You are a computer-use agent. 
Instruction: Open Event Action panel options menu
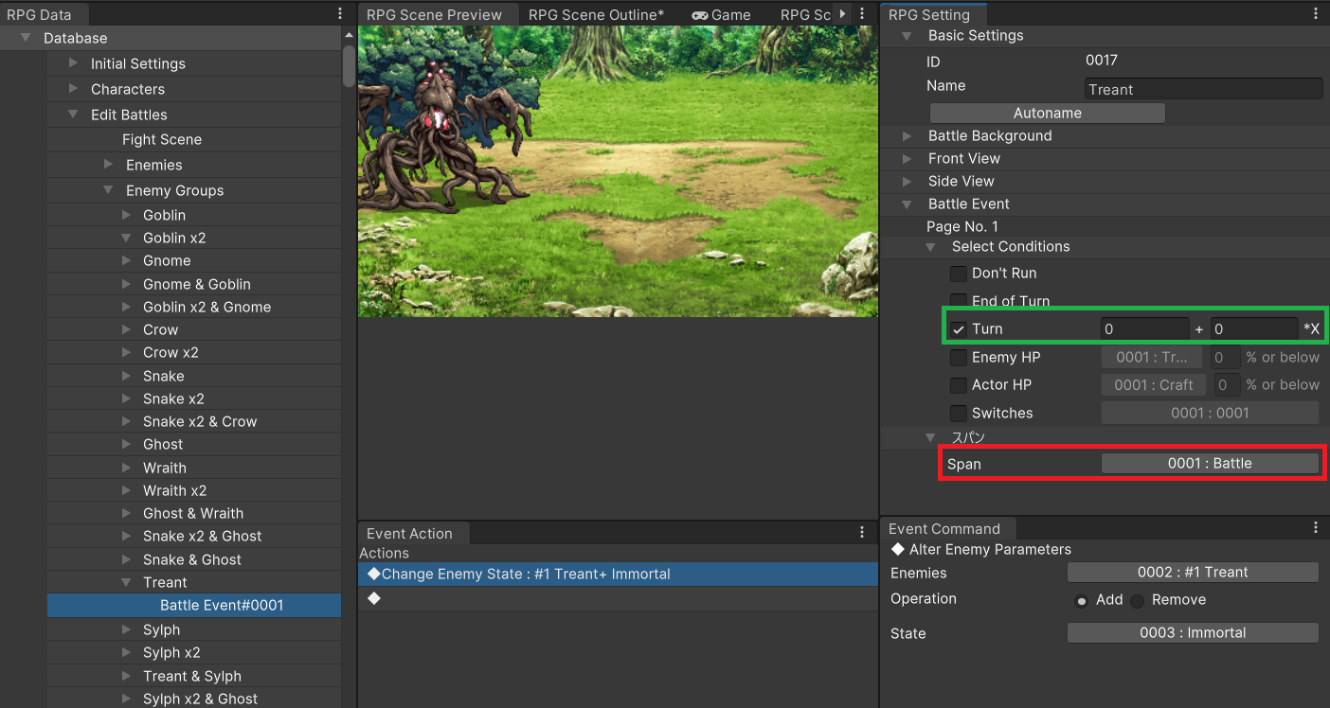coord(861,533)
